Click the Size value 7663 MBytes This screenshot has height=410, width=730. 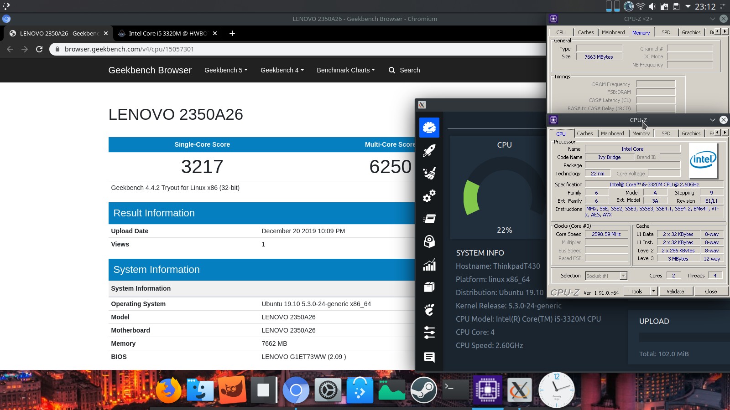click(x=599, y=57)
